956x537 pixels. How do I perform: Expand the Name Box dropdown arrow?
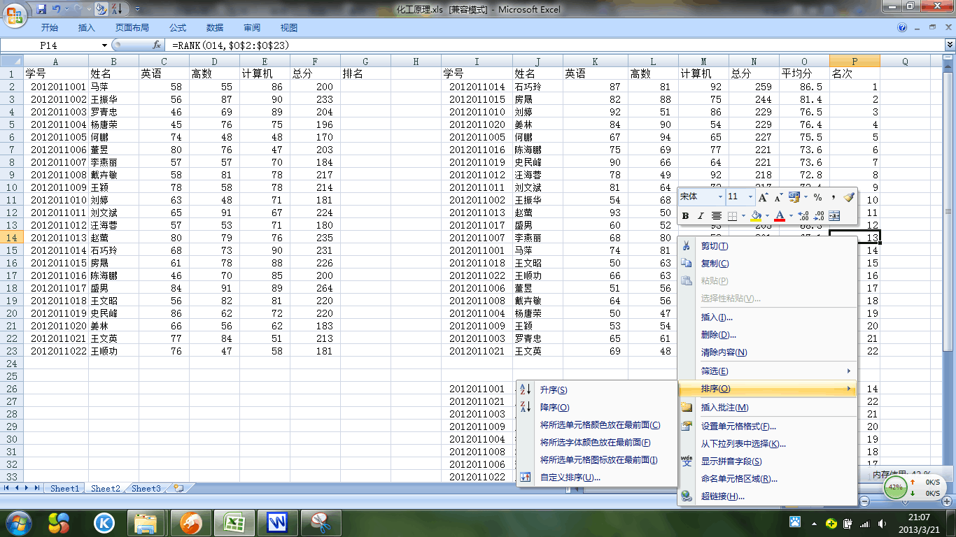coord(105,45)
